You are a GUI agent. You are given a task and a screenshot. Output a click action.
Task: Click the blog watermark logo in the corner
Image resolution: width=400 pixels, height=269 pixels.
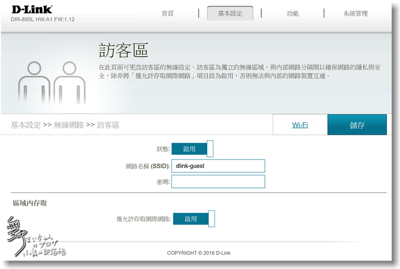(x=32, y=238)
